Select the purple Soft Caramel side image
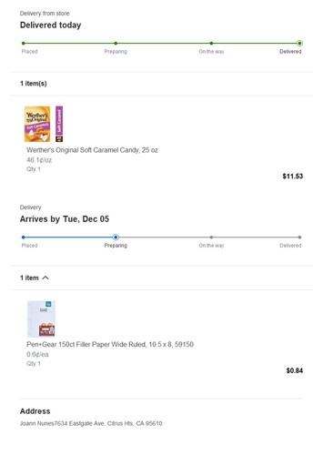This screenshot has width=333, height=455. point(59,124)
